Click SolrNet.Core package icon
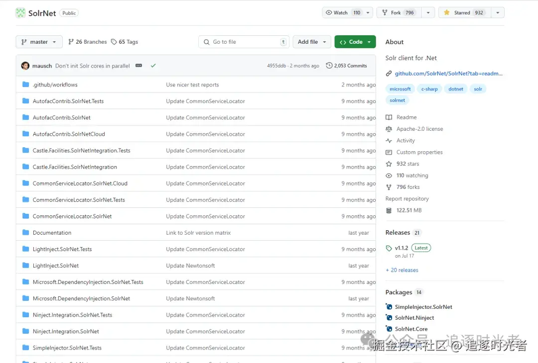This screenshot has width=538, height=363. click(389, 329)
